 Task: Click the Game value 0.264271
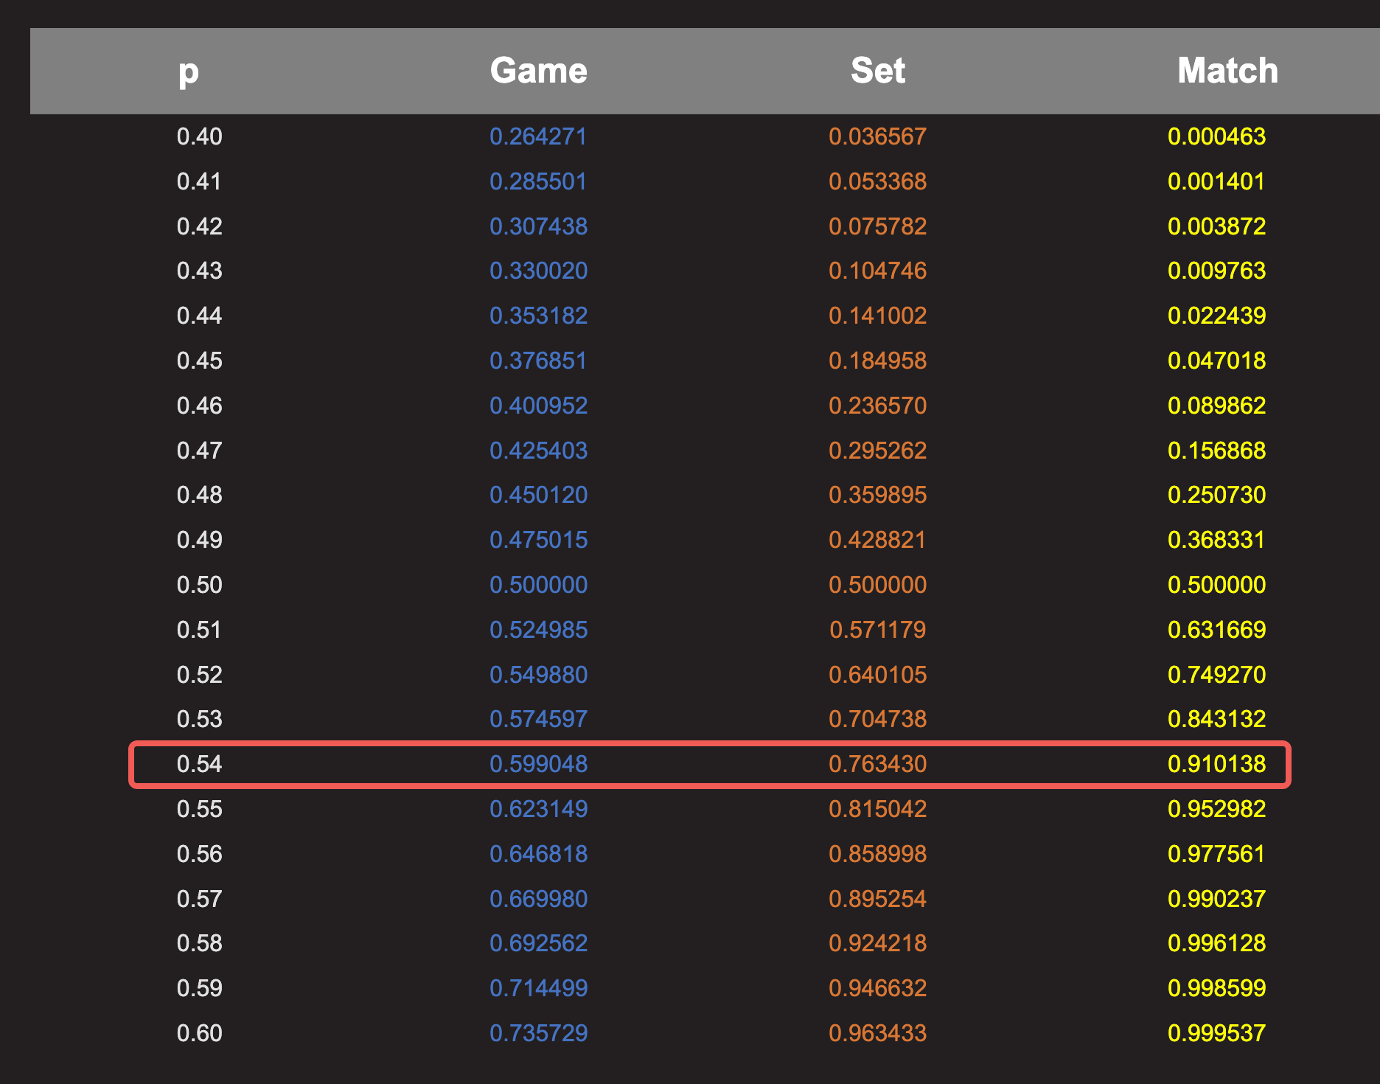(538, 136)
